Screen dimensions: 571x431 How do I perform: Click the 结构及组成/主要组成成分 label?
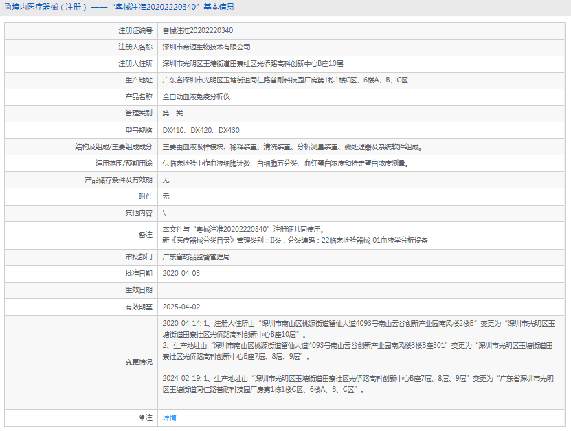pos(113,147)
